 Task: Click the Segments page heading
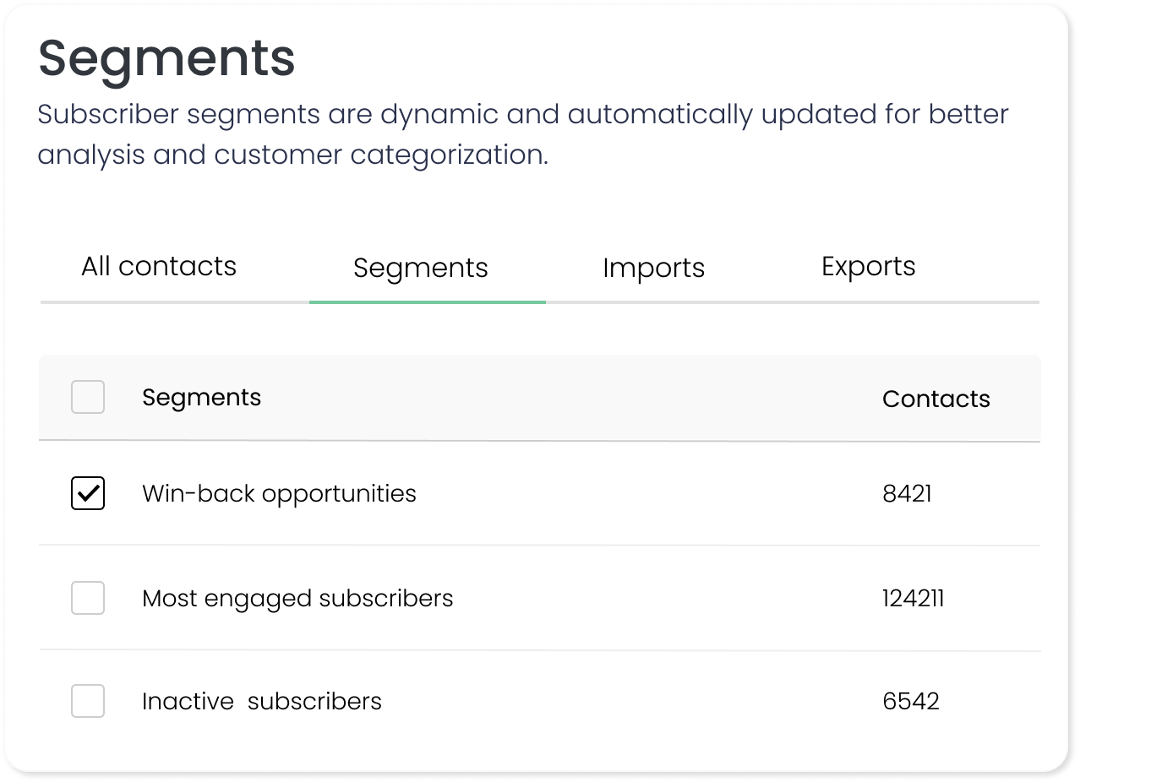point(166,58)
